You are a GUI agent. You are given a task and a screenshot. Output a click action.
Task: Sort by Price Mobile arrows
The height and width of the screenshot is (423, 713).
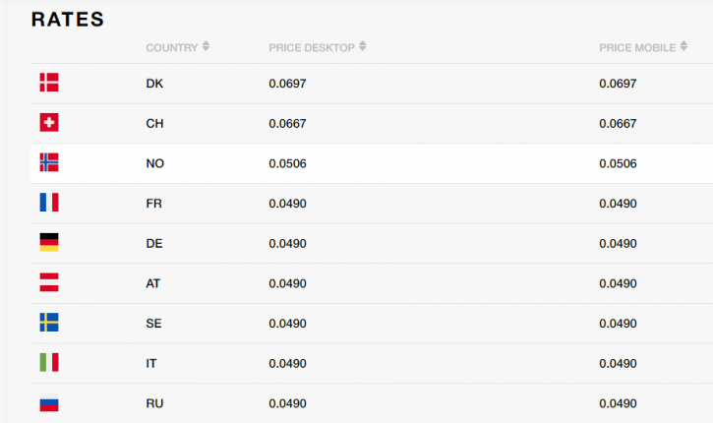[683, 46]
